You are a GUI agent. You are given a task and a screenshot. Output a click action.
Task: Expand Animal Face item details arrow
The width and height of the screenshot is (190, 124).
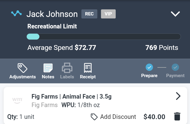(178, 96)
